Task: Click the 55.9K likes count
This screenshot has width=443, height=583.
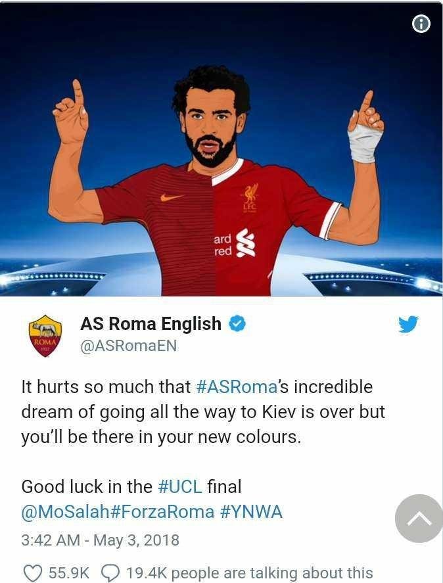Action: point(69,573)
